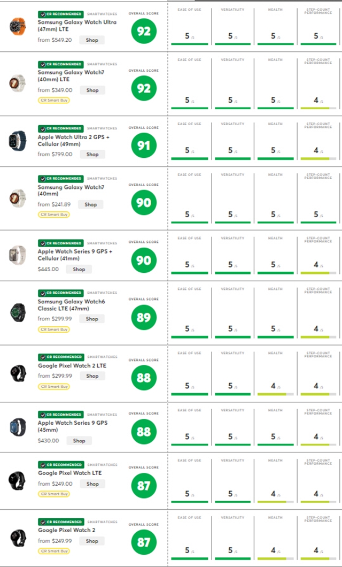The width and height of the screenshot is (342, 567).
Task: Click CR Smart Buy badge under Google Pixel Watch 2
Action: [x=54, y=551]
